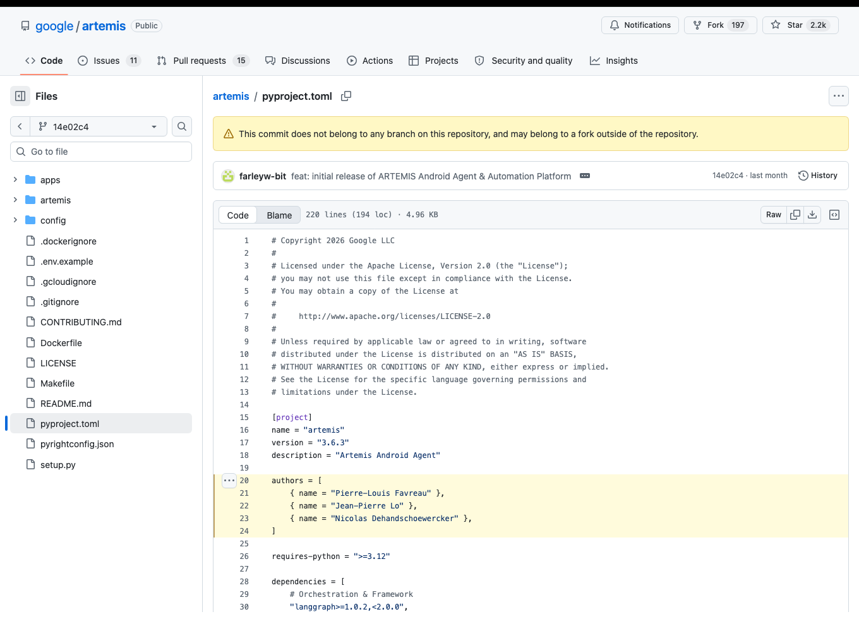This screenshot has width=859, height=619.
Task: Select pyproject.toml in file tree
Action: click(x=101, y=424)
